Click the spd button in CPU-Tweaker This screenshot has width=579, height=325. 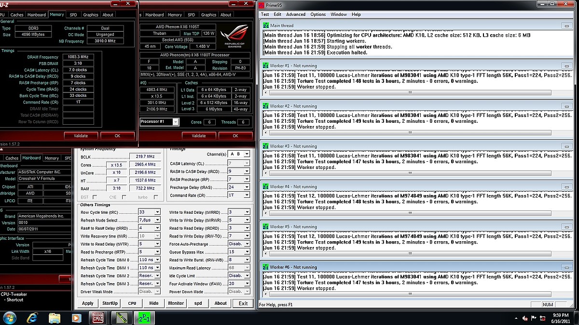198,303
